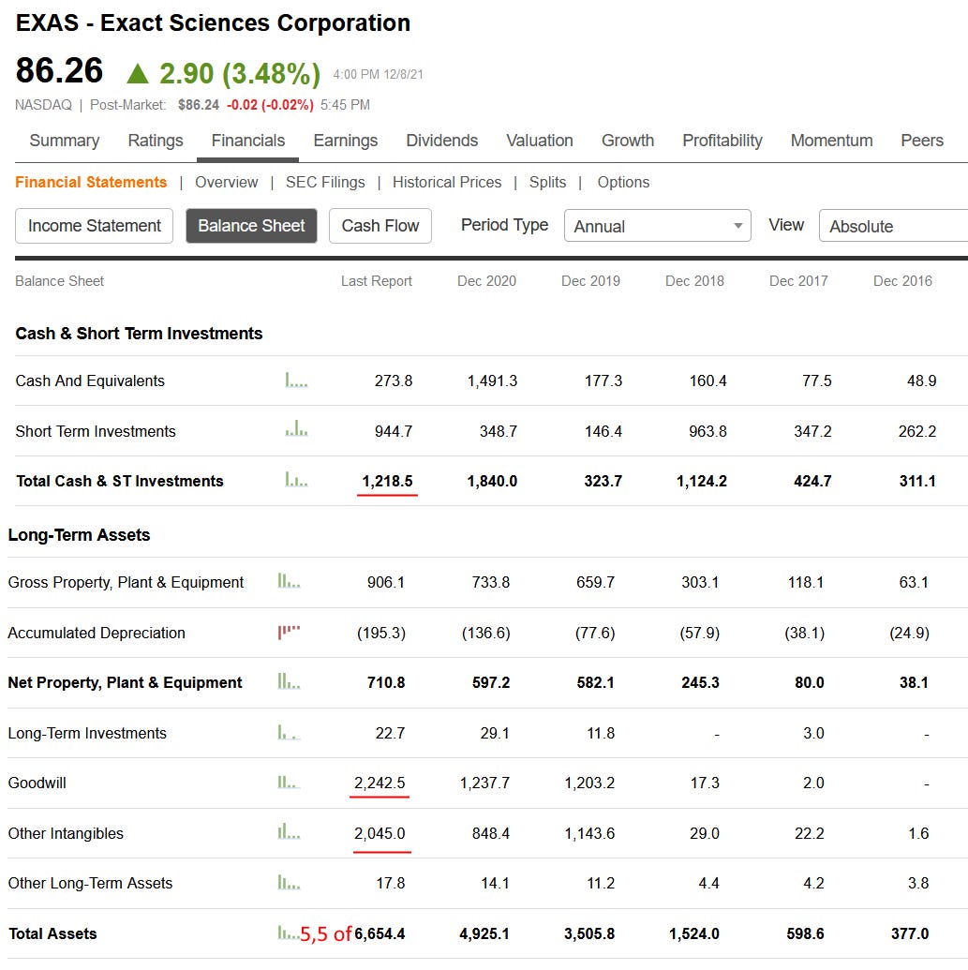Click the Dec 2018 short term value 963.8
This screenshot has height=970, width=968.
tap(707, 431)
